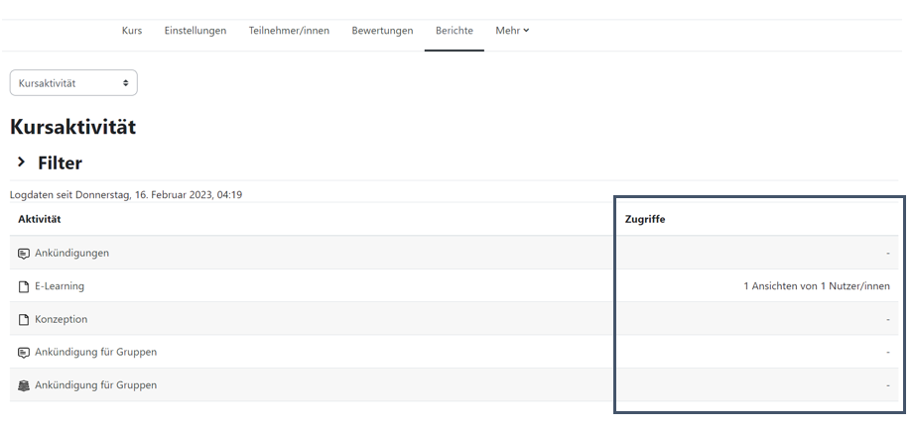Click the Aktivität column header
The height and width of the screenshot is (428, 914).
pyautogui.click(x=39, y=219)
